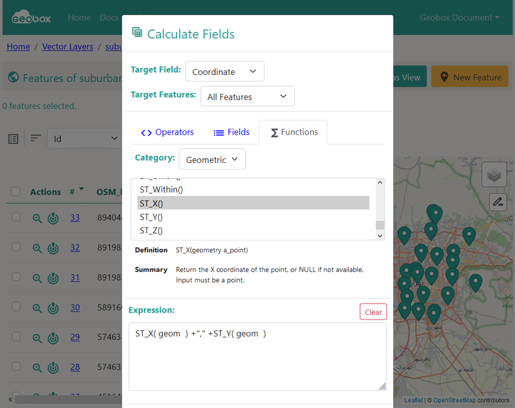The height and width of the screenshot is (408, 515).
Task: Switch to the Fields tab
Action: point(232,132)
